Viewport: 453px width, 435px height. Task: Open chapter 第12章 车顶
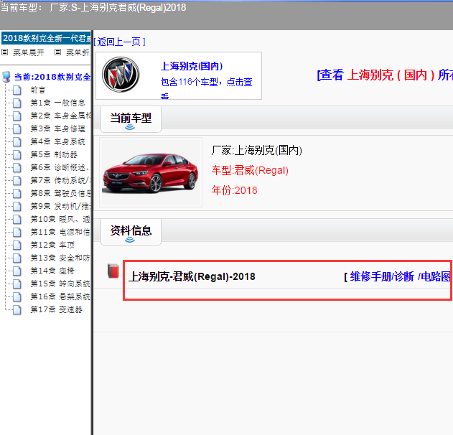point(52,245)
